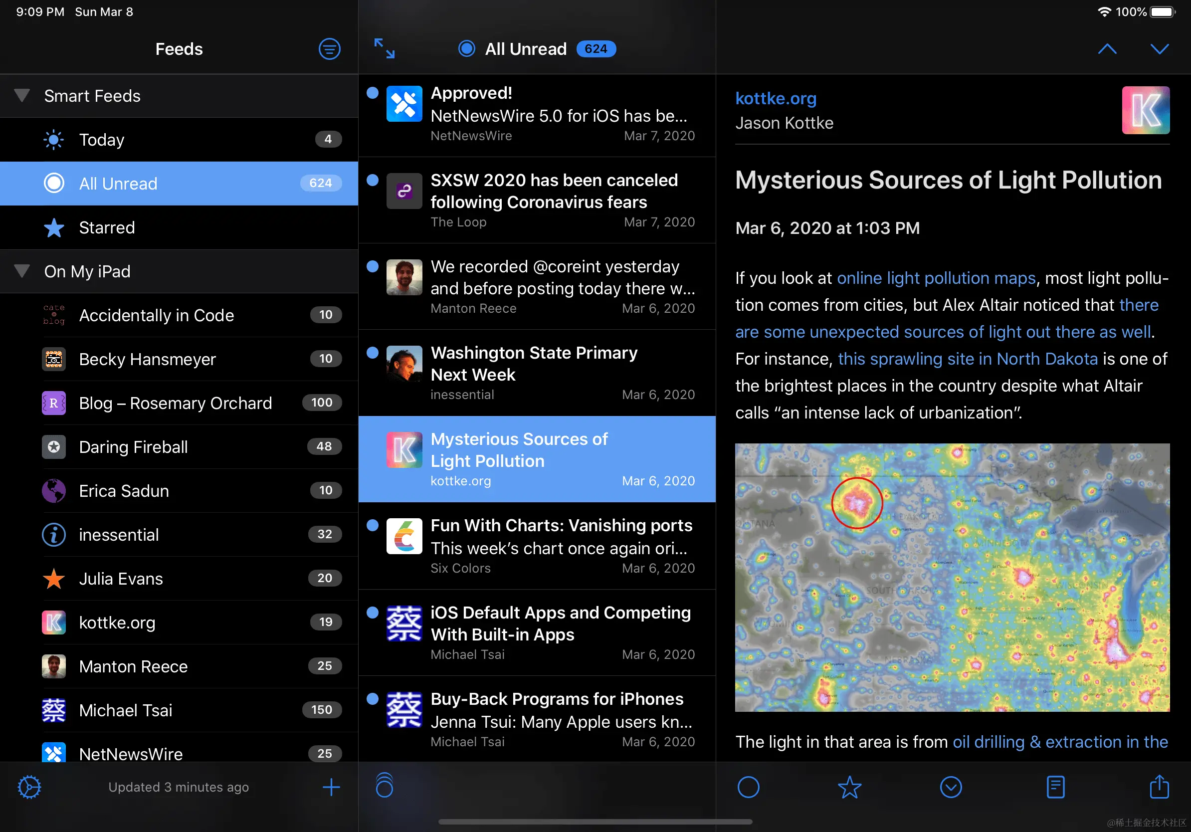The image size is (1191, 832).
Task: Open the Approved! NetNewsWire article
Action: pos(537,115)
